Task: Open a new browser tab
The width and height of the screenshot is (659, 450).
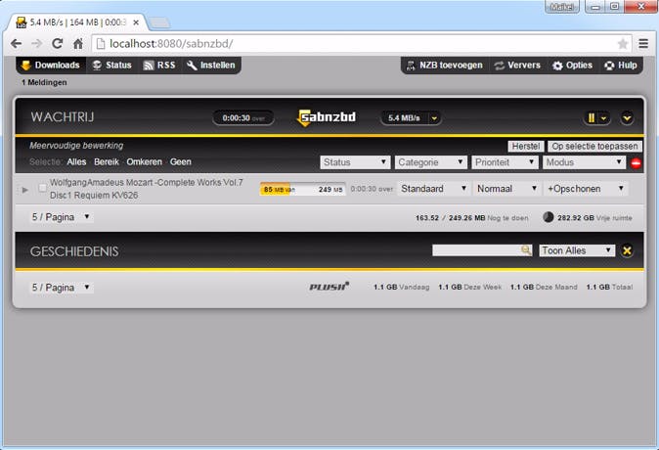Action: 159,22
